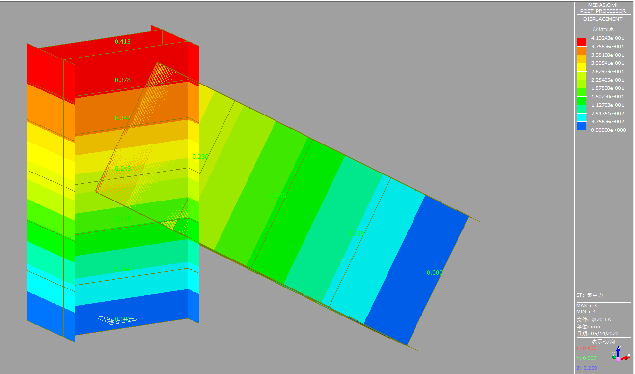The height and width of the screenshot is (374, 635).
Task: Click the Y:-0.837 direction value
Action: (586, 358)
